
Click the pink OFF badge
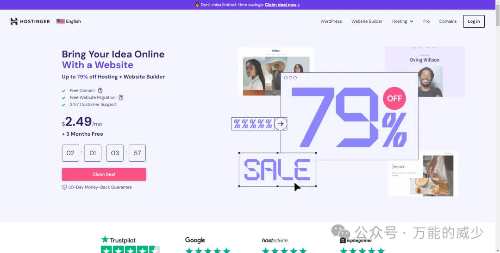pyautogui.click(x=394, y=98)
